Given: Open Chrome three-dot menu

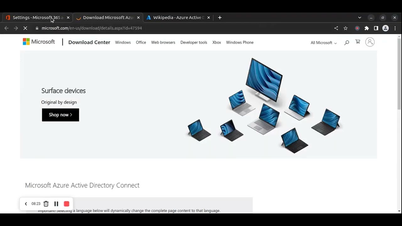Looking at the screenshot, I should [395, 28].
